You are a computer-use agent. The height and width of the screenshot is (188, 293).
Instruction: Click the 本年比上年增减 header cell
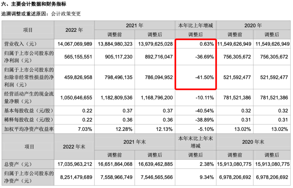(x=195, y=25)
